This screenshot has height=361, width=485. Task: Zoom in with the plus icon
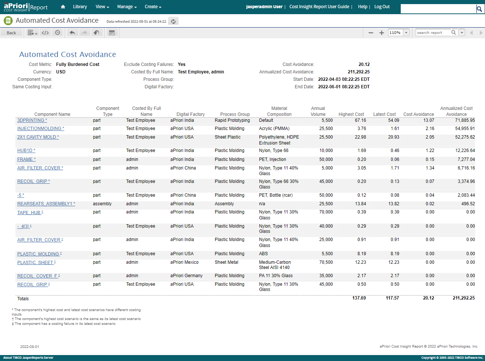click(x=381, y=33)
